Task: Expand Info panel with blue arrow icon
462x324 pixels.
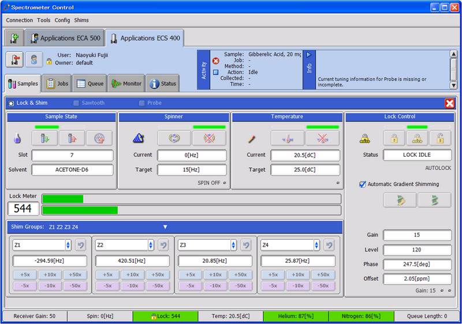Action: tap(309, 55)
